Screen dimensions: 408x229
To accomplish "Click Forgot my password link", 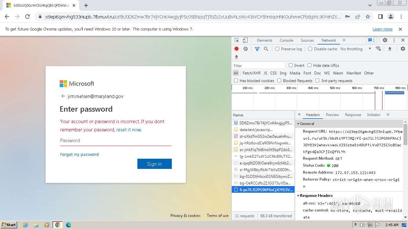I will (x=79, y=154).
